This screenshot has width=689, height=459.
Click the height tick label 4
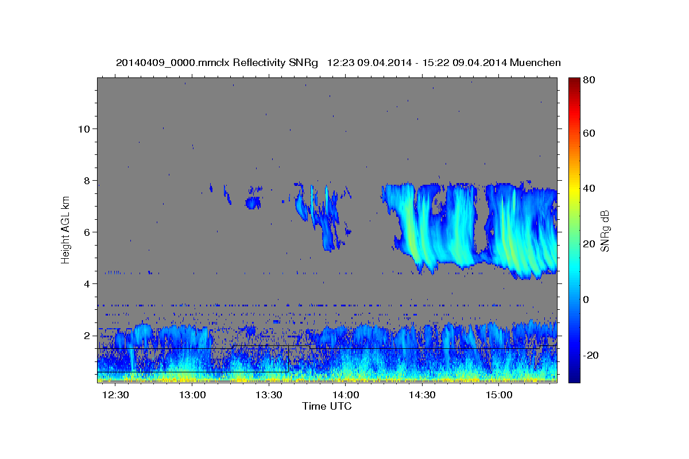[x=87, y=284]
